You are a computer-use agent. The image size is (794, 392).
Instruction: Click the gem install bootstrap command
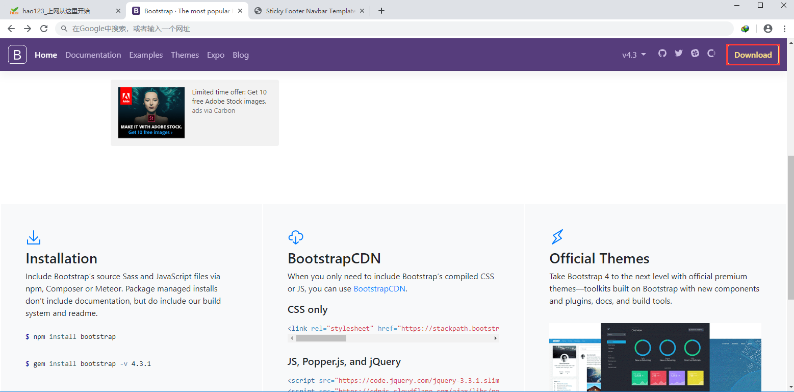point(88,364)
